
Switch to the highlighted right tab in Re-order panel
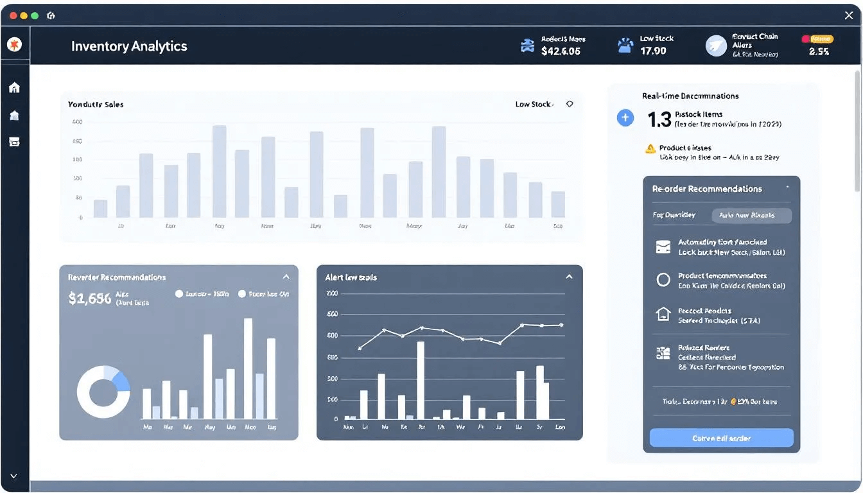[751, 216]
